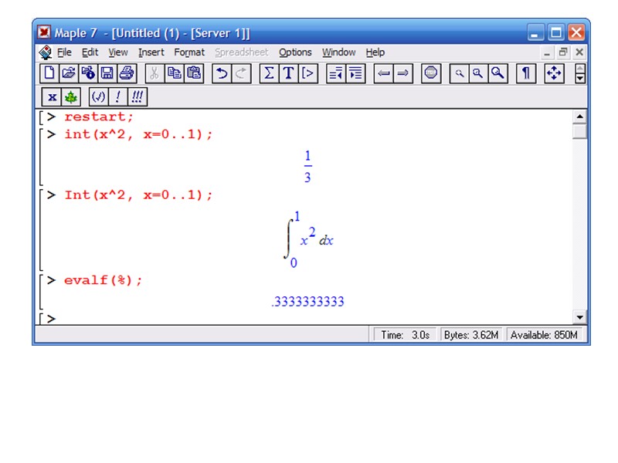Viewport: 618px width, 463px height.
Task: Open the File menu
Action: [x=64, y=52]
